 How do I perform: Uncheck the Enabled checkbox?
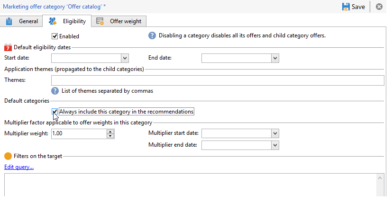[55, 36]
